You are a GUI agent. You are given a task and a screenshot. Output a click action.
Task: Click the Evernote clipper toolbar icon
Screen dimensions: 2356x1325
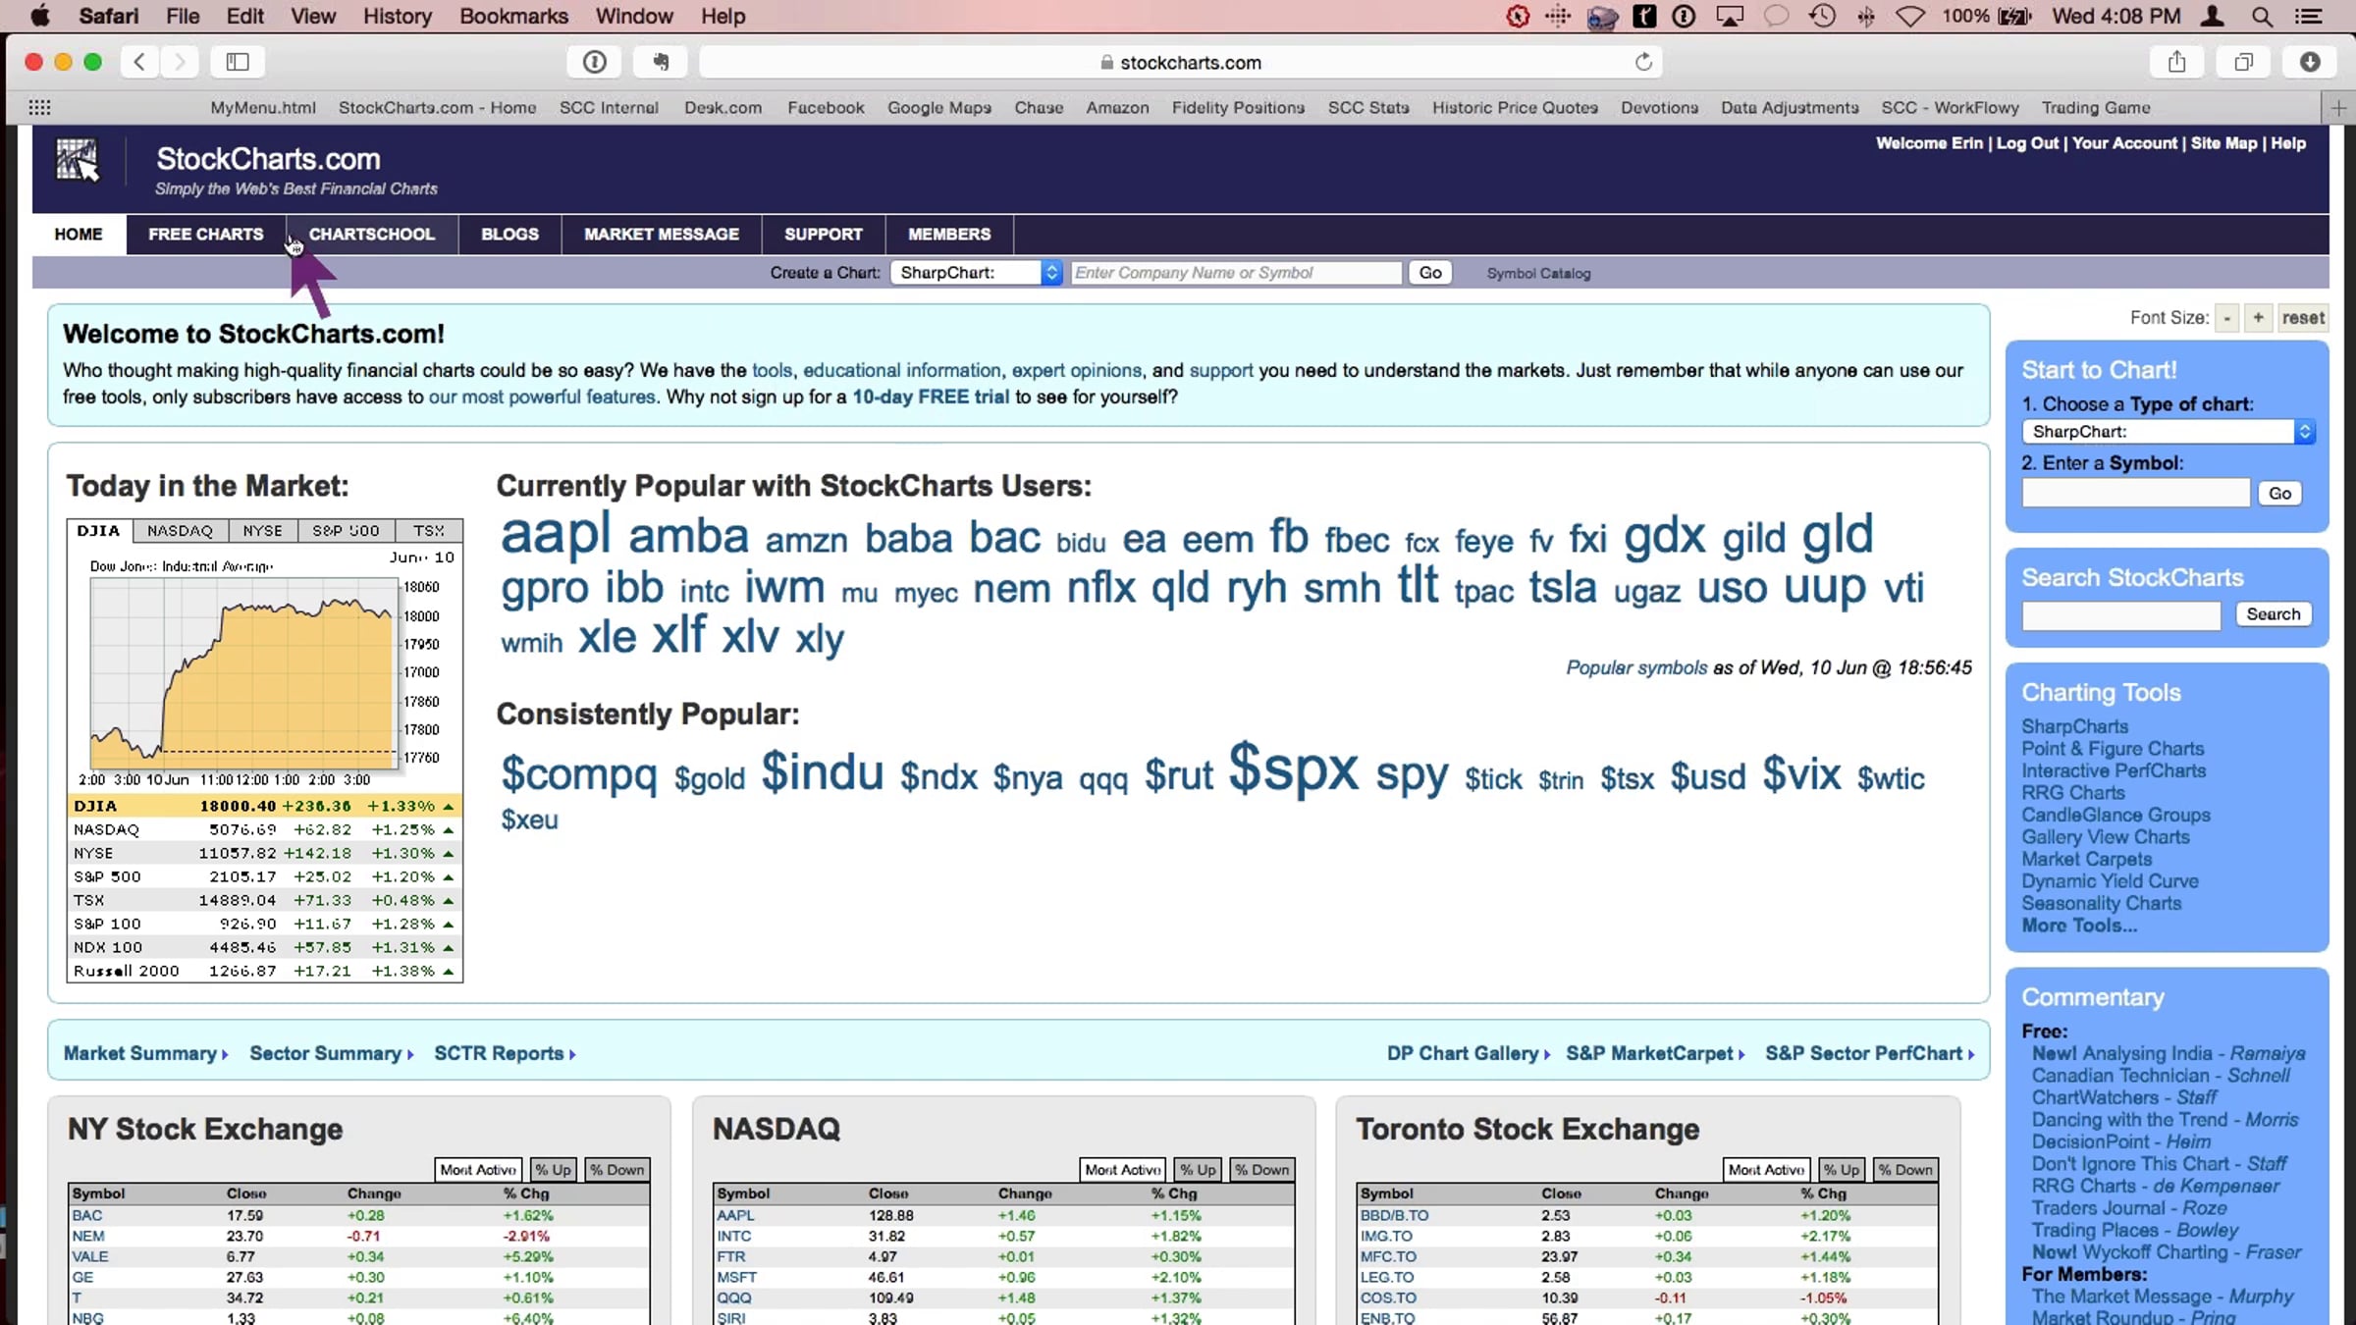pos(661,62)
